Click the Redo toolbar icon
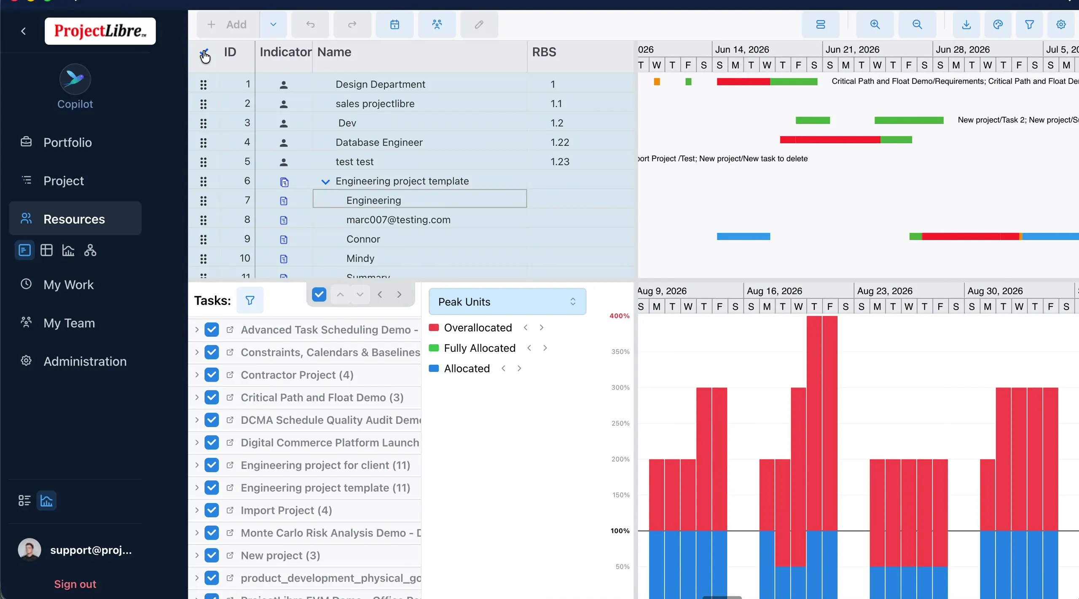 click(x=352, y=24)
